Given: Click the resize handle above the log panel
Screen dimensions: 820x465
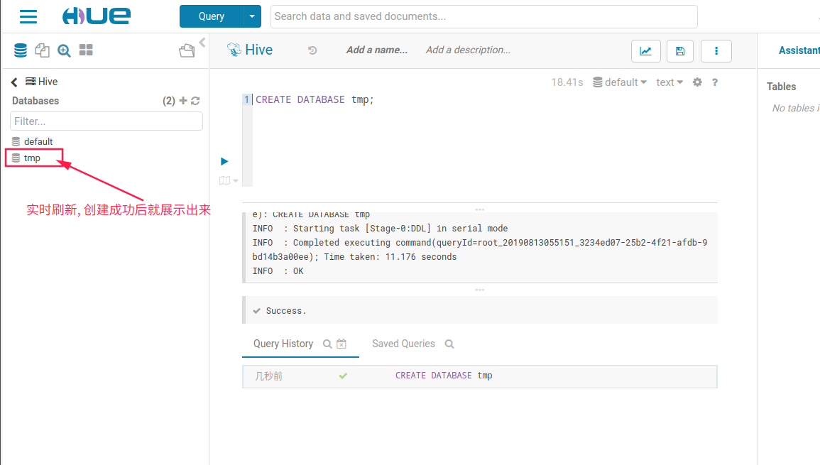Looking at the screenshot, I should [x=479, y=209].
